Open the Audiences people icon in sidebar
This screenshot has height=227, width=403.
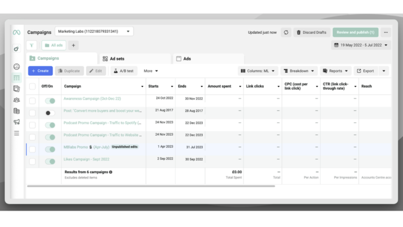point(16,100)
